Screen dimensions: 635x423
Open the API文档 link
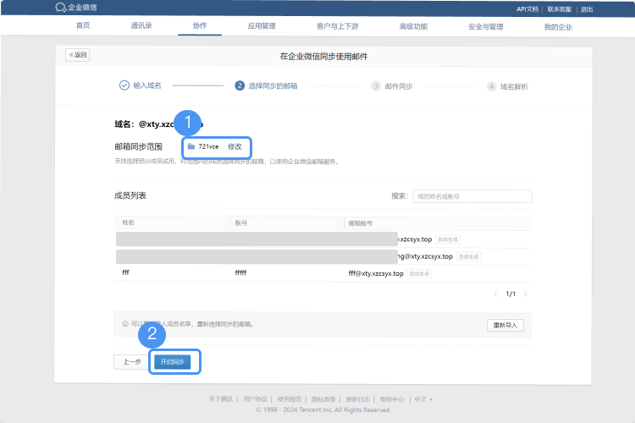coord(527,8)
